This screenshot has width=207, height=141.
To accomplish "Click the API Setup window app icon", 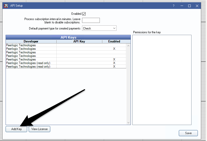I will tap(6, 6).
